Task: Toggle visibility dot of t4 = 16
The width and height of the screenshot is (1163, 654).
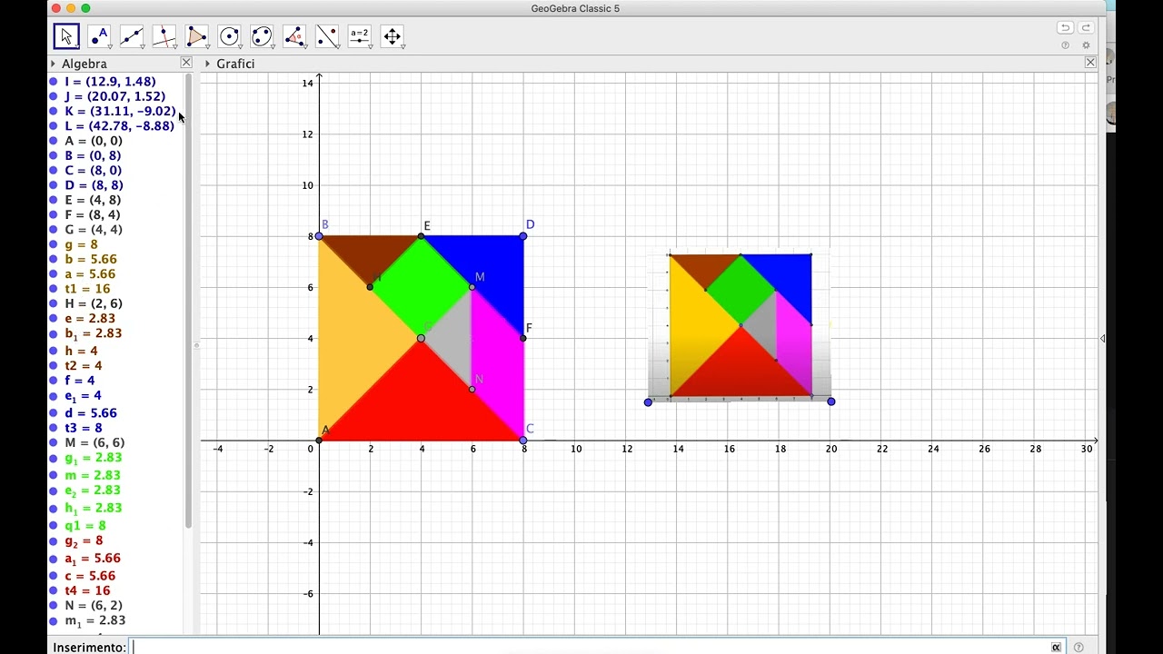Action: [54, 591]
